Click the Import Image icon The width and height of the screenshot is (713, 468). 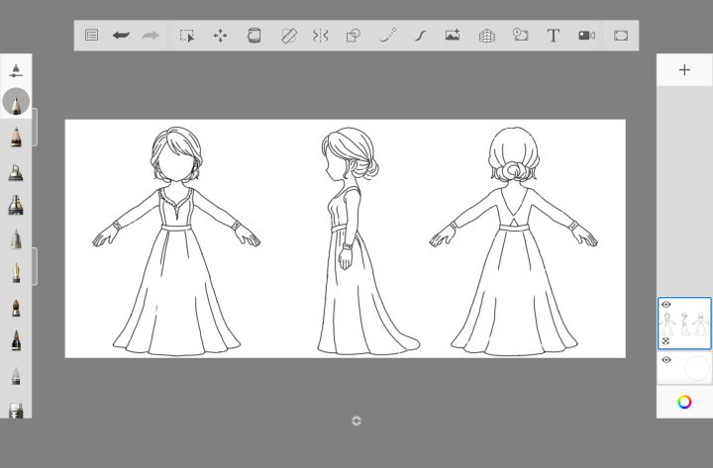pyautogui.click(x=453, y=36)
